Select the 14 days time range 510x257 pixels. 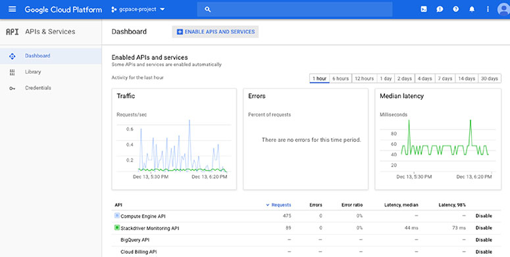[467, 79]
